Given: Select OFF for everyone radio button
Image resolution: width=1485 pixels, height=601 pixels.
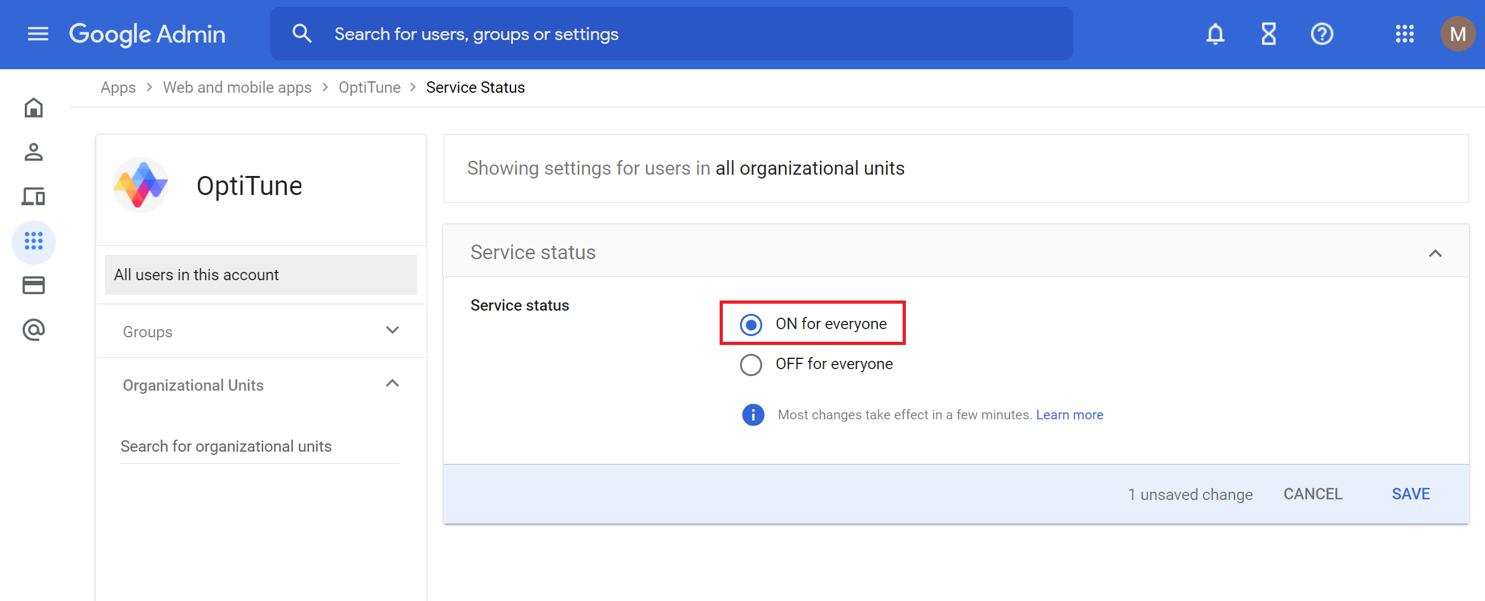Looking at the screenshot, I should (x=751, y=365).
